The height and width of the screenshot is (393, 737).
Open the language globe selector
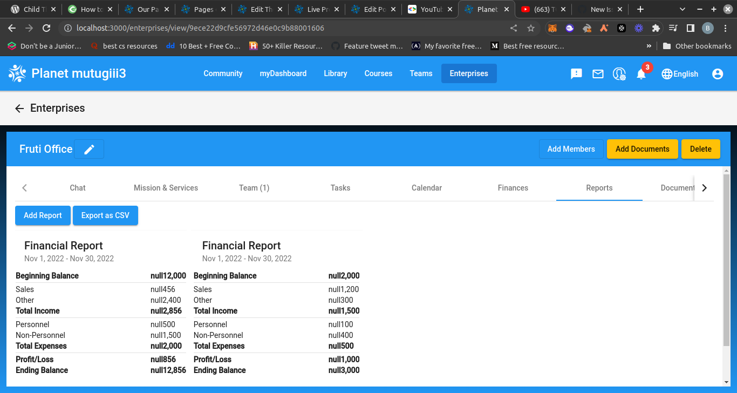[x=667, y=73]
